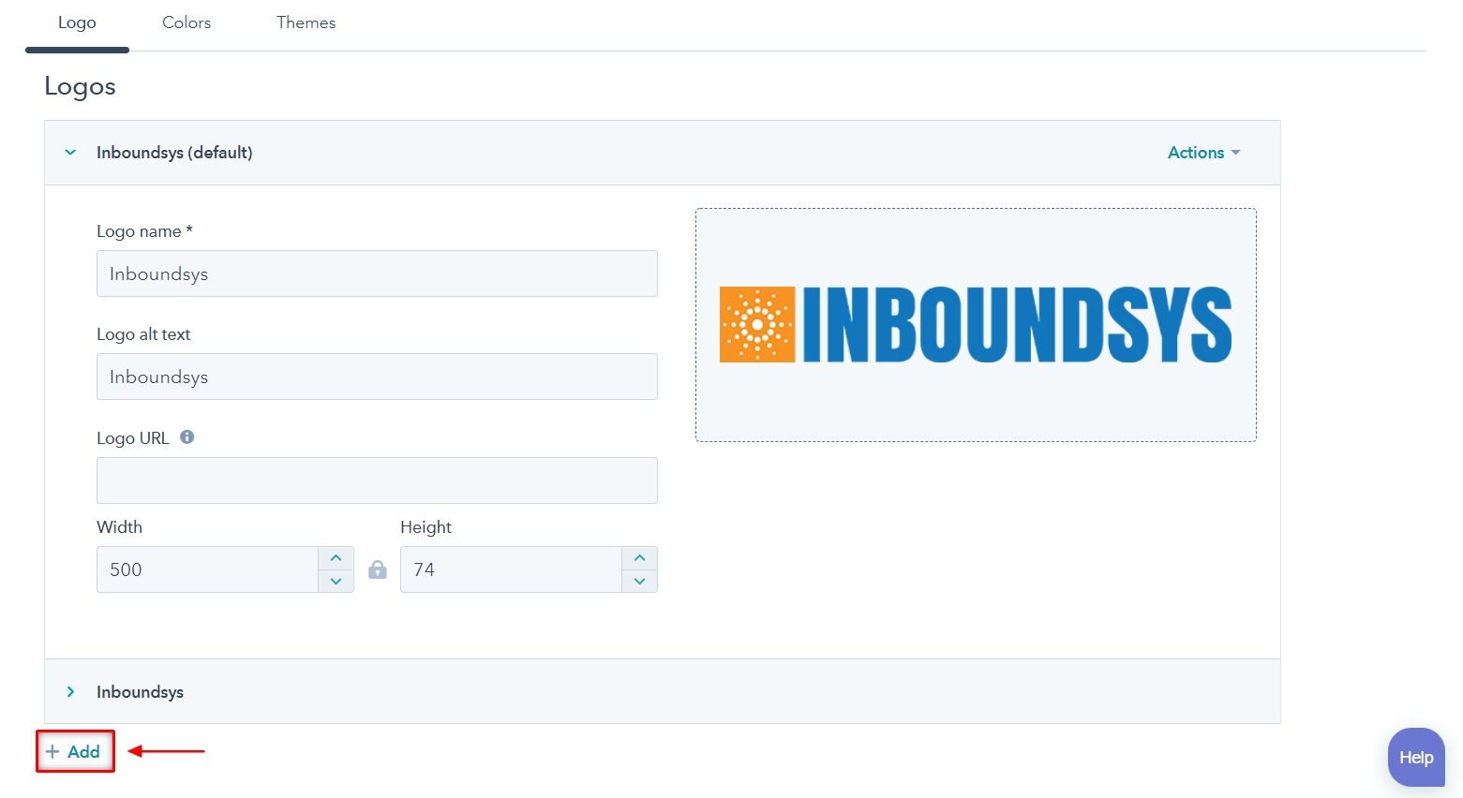Click the Height value field
This screenshot has height=798, width=1463.
point(512,569)
